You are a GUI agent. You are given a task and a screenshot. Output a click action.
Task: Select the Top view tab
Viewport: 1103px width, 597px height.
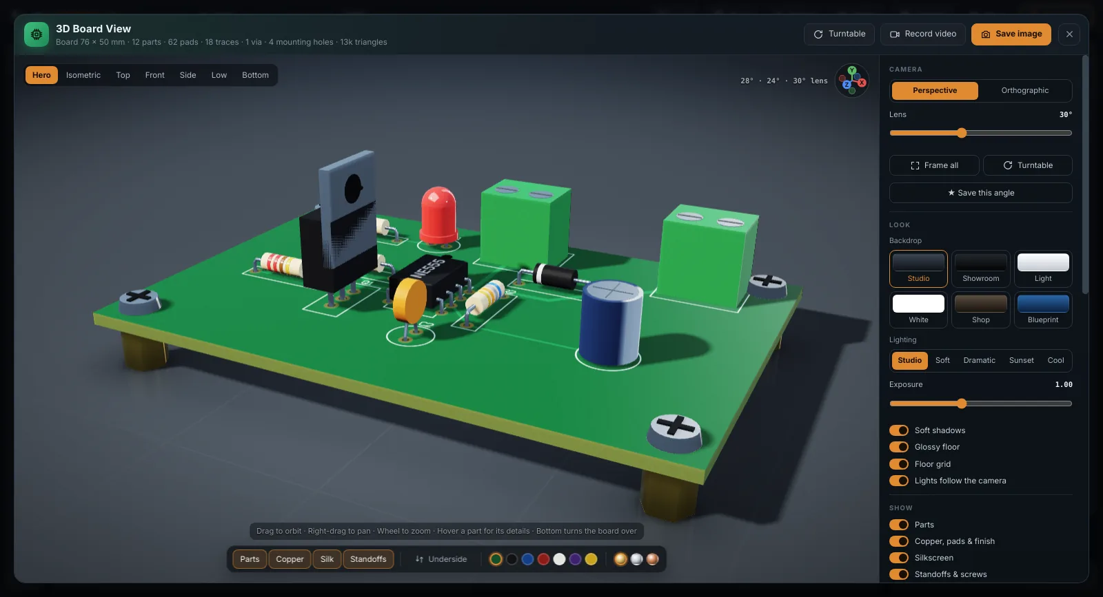[123, 75]
